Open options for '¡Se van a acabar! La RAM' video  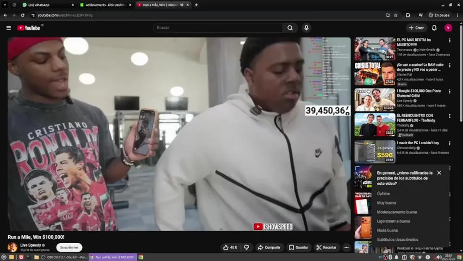point(450,66)
